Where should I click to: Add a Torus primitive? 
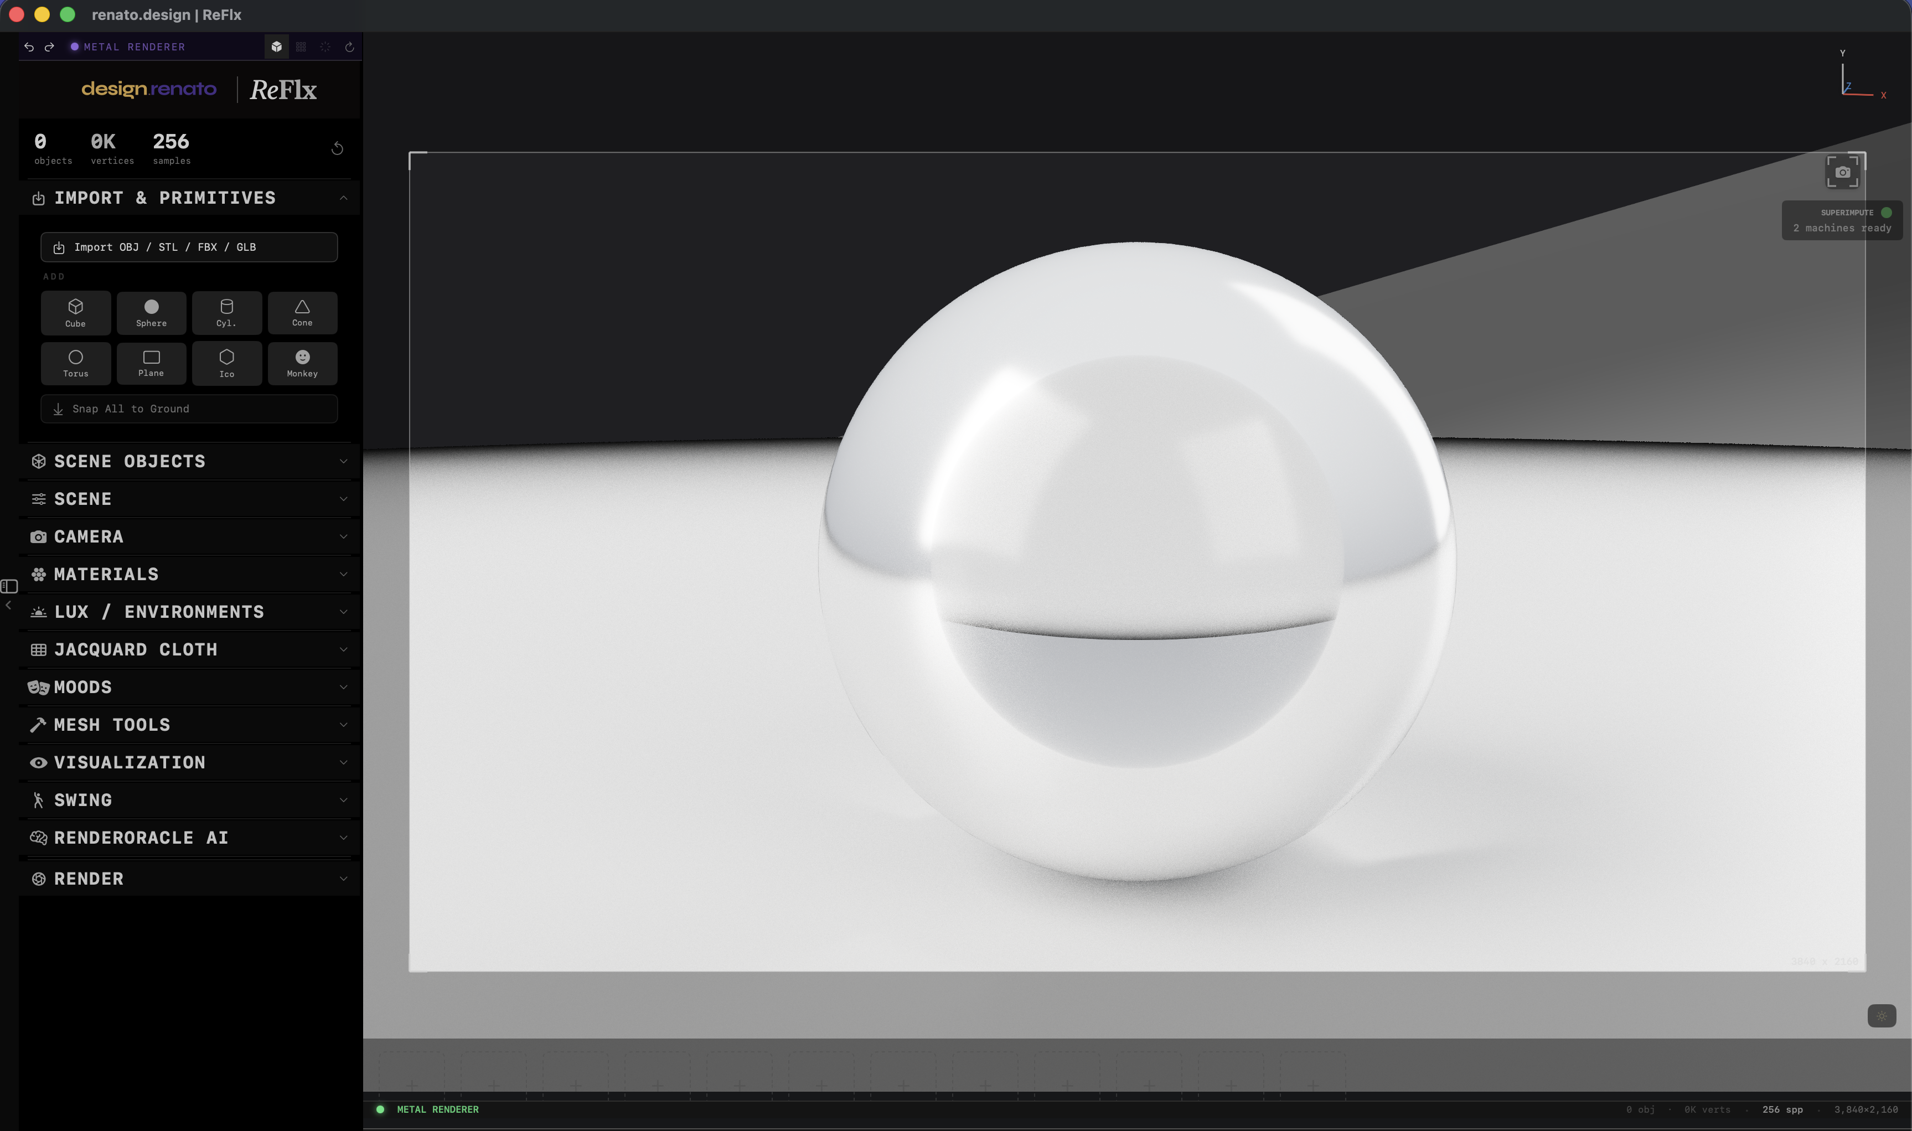coord(75,364)
